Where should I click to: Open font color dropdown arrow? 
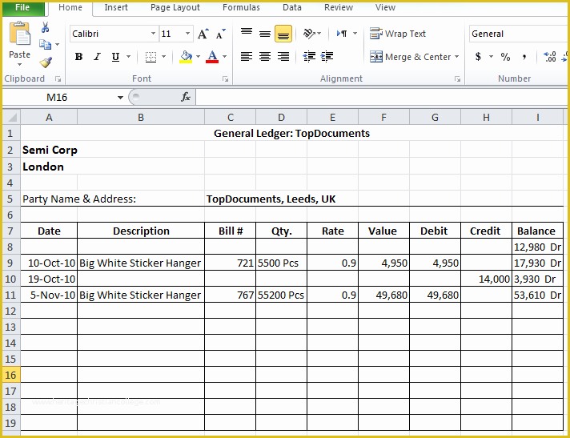224,57
